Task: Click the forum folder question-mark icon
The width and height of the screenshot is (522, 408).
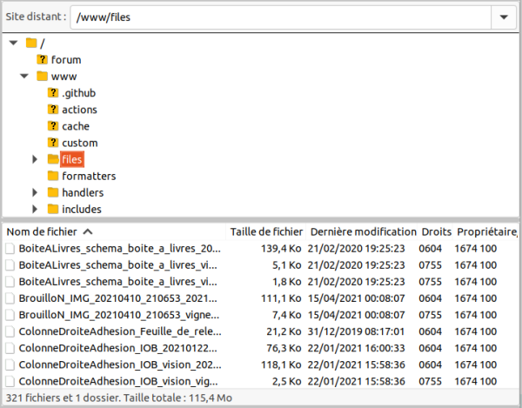Action: pos(43,60)
